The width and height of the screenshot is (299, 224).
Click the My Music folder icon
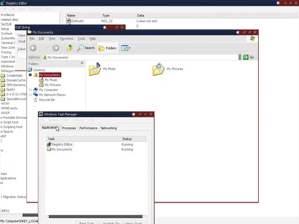pos(95,69)
